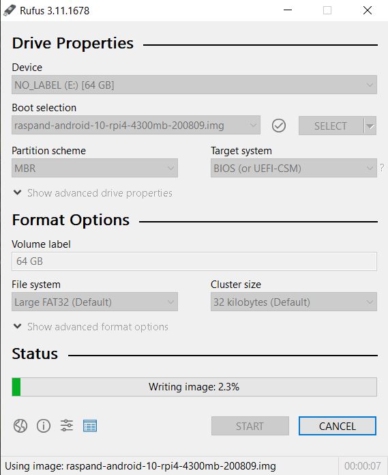Expand Show advanced format options
This screenshot has height=475, width=388.
(x=91, y=326)
